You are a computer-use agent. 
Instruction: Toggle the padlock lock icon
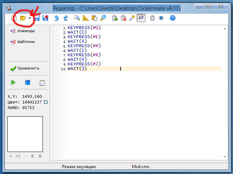tap(152, 18)
